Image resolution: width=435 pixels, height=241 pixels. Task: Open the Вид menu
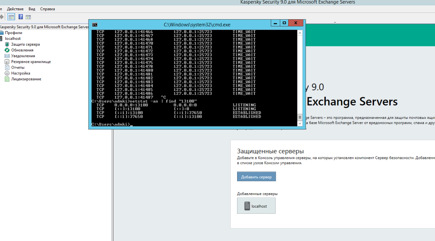(x=32, y=9)
